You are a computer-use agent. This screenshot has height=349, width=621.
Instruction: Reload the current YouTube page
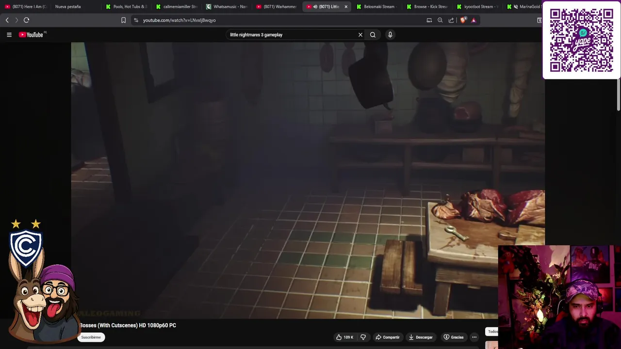click(x=27, y=20)
